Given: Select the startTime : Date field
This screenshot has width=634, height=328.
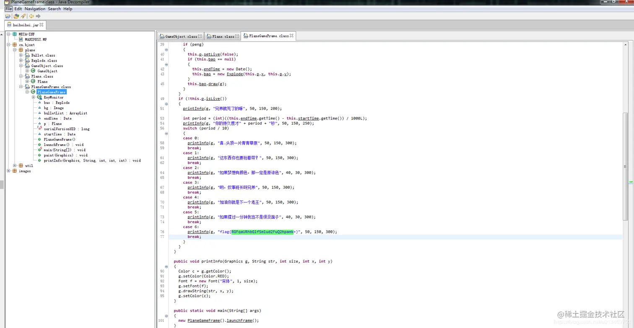Looking at the screenshot, I should (x=60, y=134).
